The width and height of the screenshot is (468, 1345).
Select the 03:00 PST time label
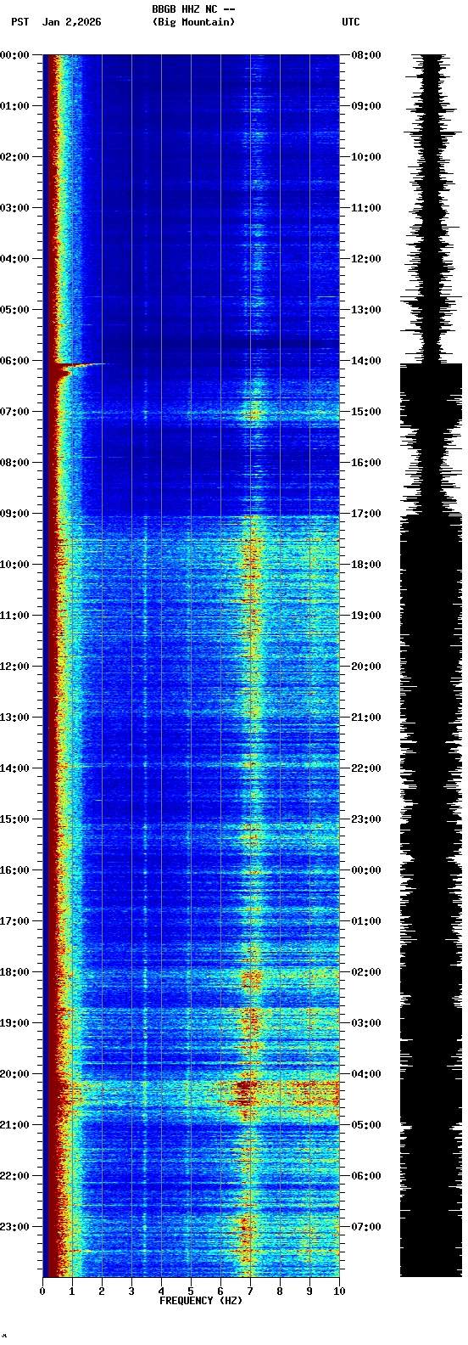click(14, 208)
